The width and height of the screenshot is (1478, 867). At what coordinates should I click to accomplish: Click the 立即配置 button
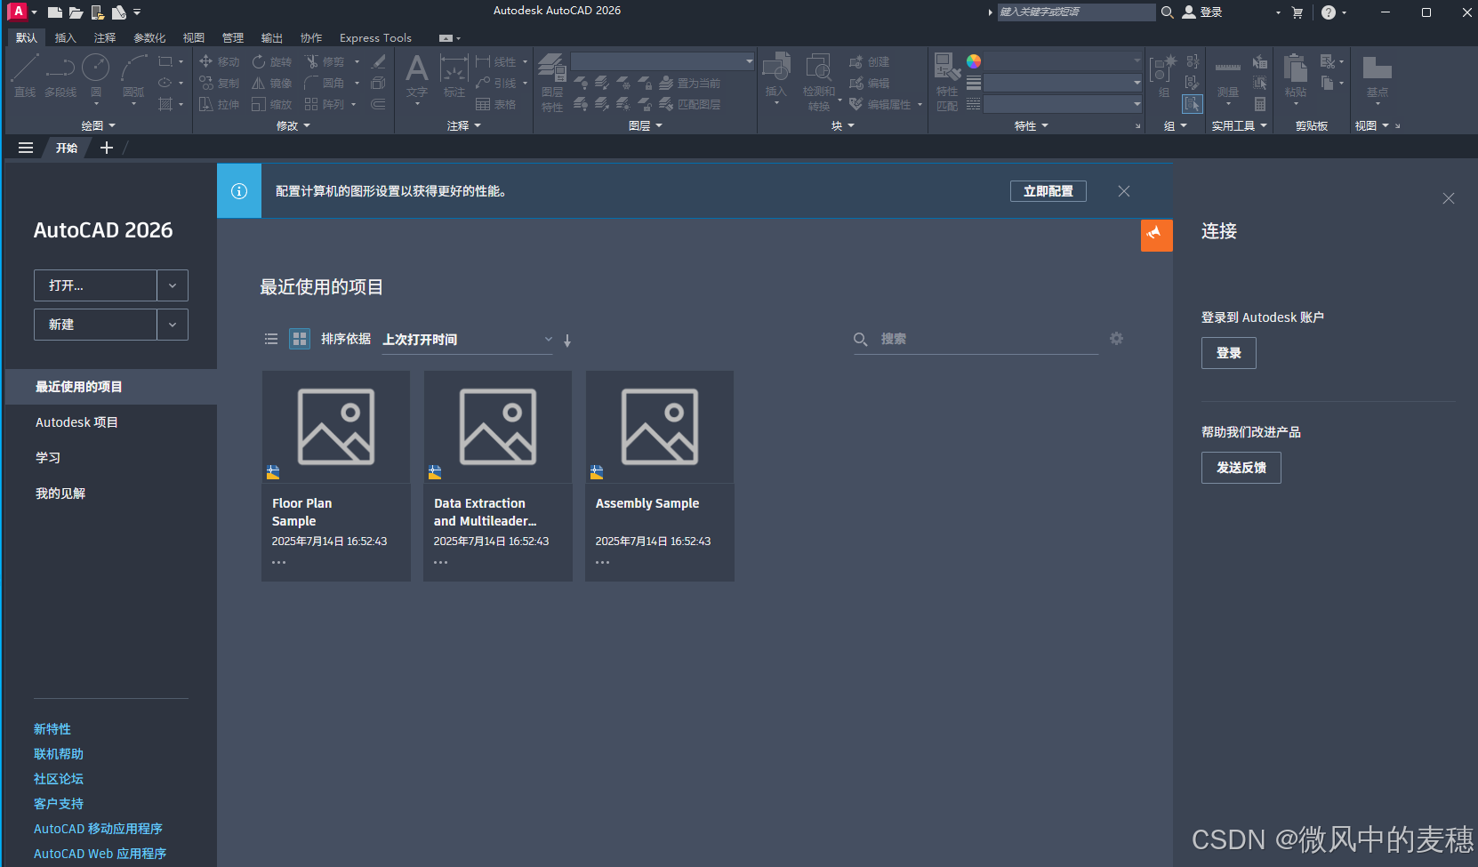pyautogui.click(x=1048, y=191)
